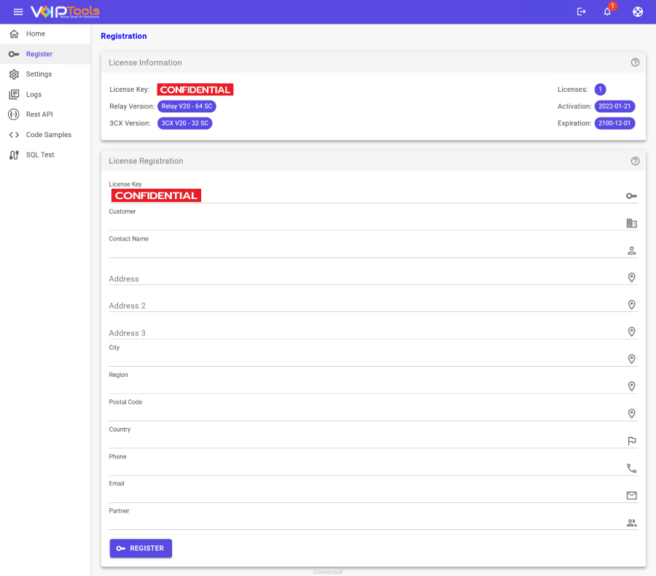Open the Logs page
The width and height of the screenshot is (656, 576).
[34, 94]
